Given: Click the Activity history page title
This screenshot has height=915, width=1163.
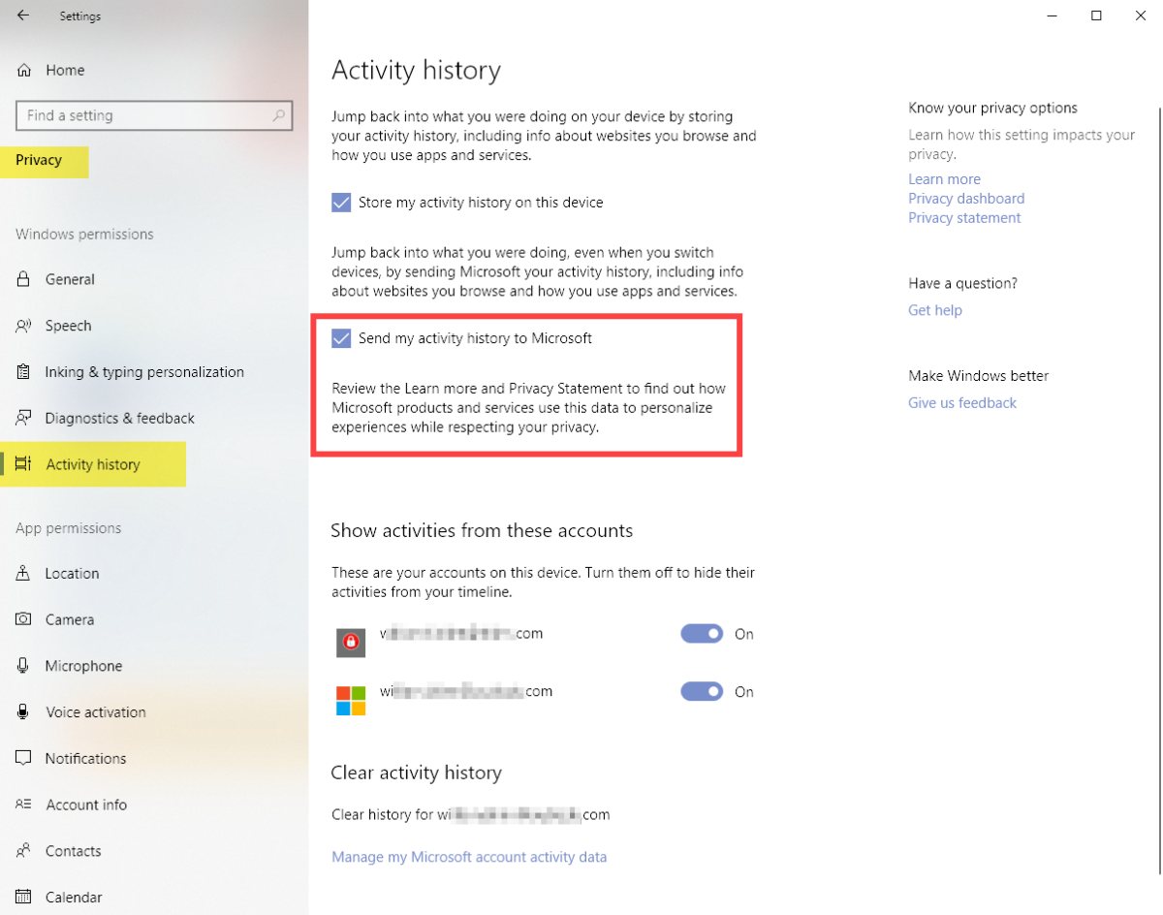Looking at the screenshot, I should pyautogui.click(x=416, y=71).
